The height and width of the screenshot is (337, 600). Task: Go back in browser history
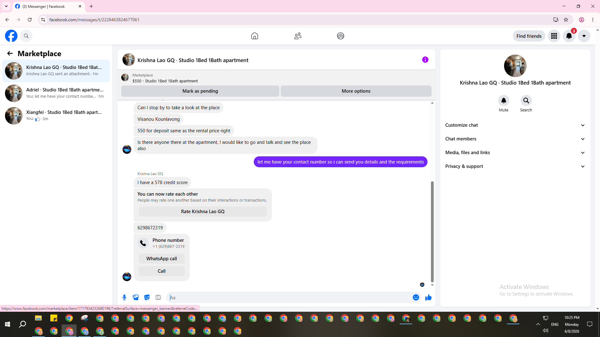point(7,20)
